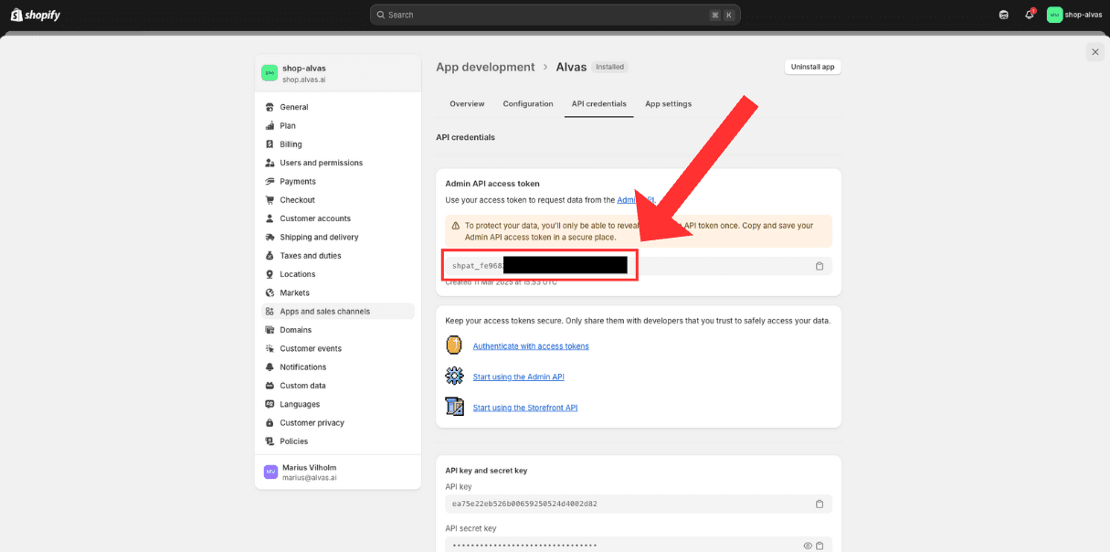Open the App settings tab

click(x=669, y=104)
